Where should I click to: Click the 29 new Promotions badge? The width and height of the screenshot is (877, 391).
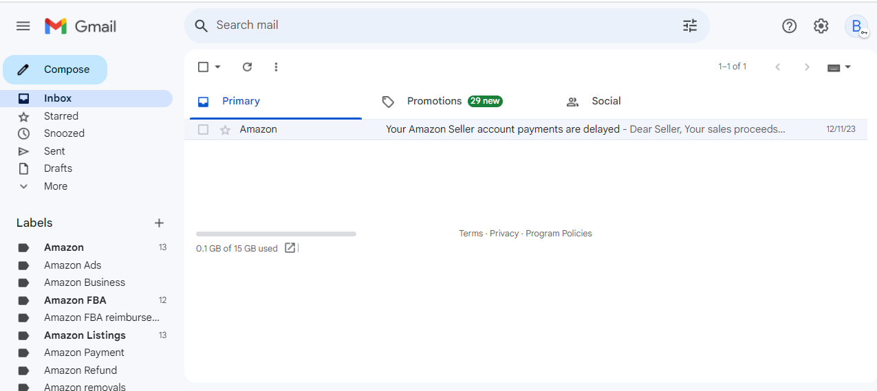point(485,101)
